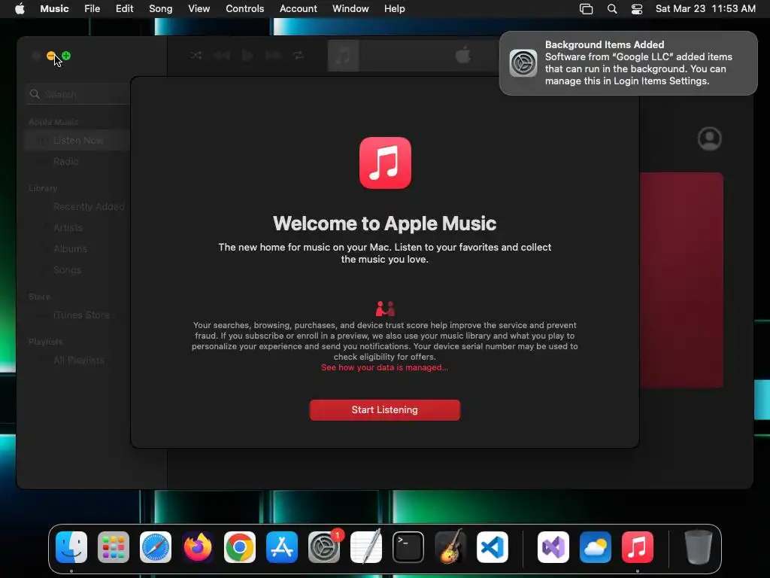Open the Music menu in menu bar
Image resolution: width=770 pixels, height=578 pixels.
(54, 9)
